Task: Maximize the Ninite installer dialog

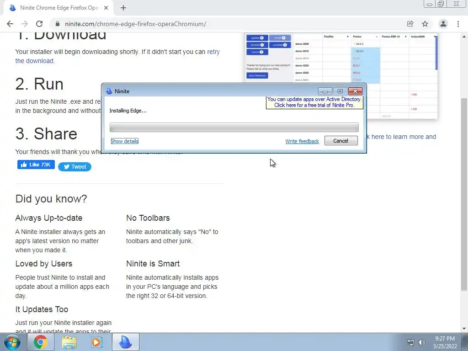Action: pyautogui.click(x=340, y=91)
